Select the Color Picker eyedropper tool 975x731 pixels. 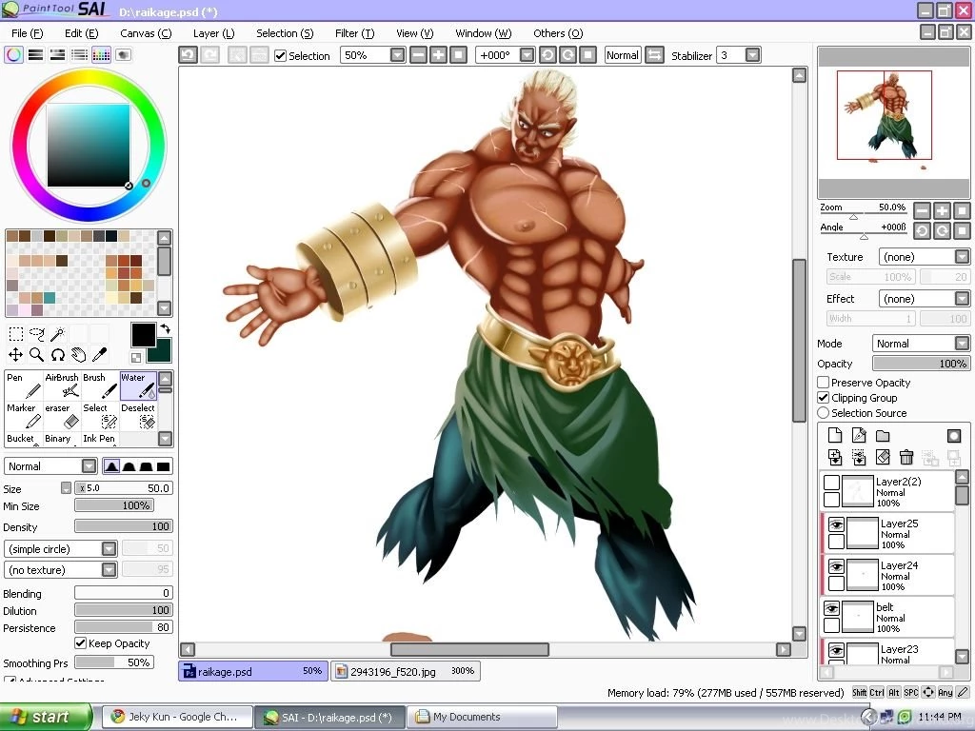[x=99, y=355]
